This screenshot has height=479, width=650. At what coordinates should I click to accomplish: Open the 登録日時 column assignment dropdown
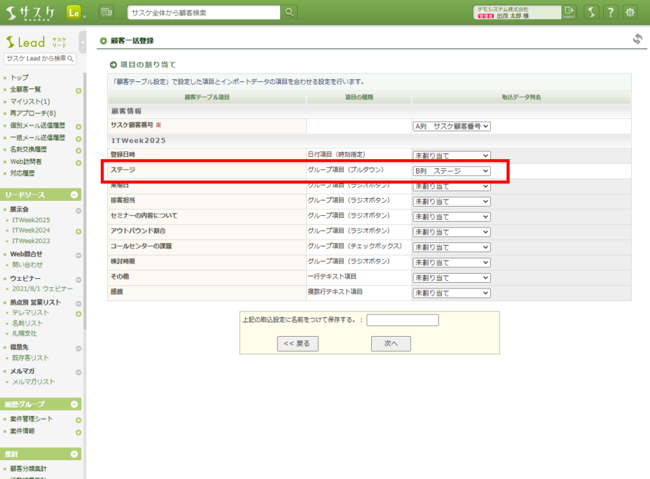[x=452, y=156]
